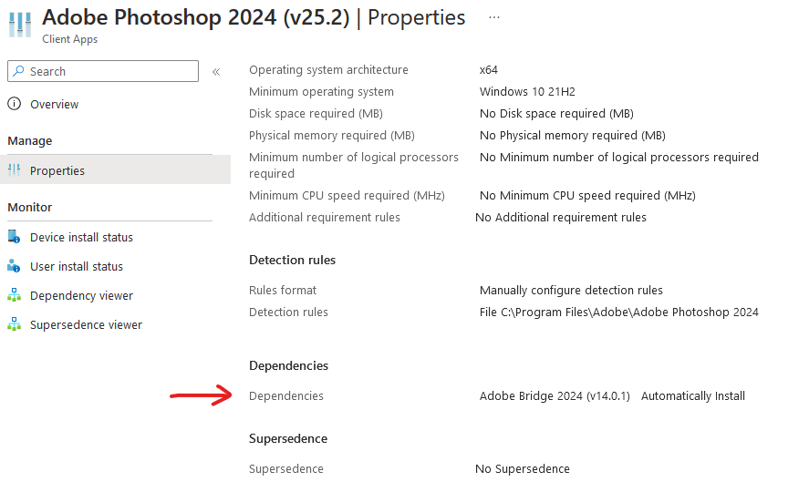The image size is (788, 492).
Task: Click the Device install status icon
Action: coord(15,237)
